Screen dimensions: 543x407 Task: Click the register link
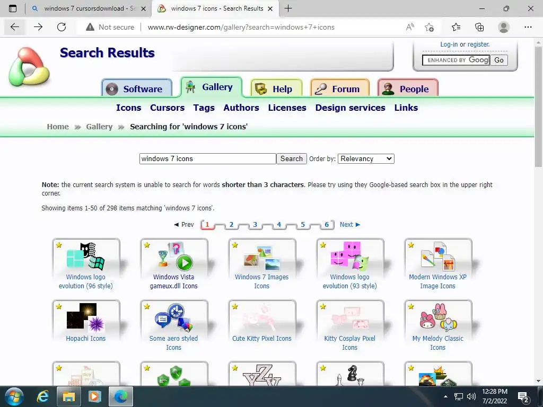coord(479,45)
